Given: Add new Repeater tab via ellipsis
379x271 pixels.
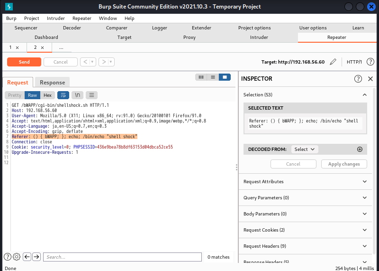Looking at the screenshot, I should point(62,48).
